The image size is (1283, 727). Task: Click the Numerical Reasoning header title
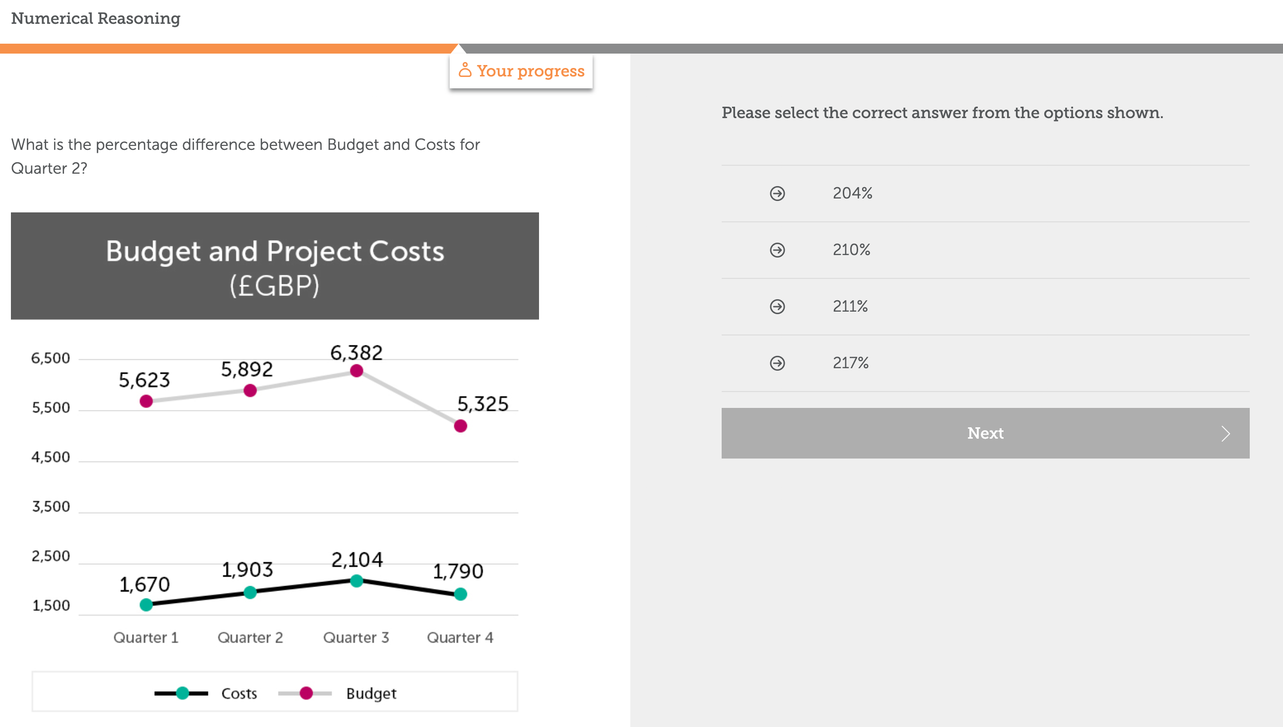(x=95, y=18)
